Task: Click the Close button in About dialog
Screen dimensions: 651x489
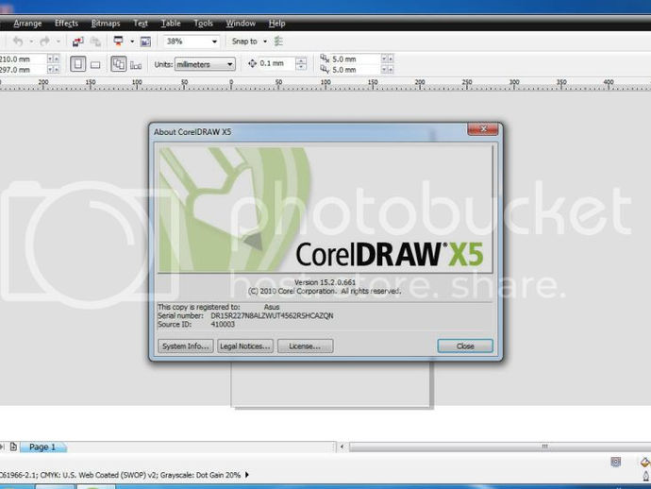Action: tap(465, 346)
